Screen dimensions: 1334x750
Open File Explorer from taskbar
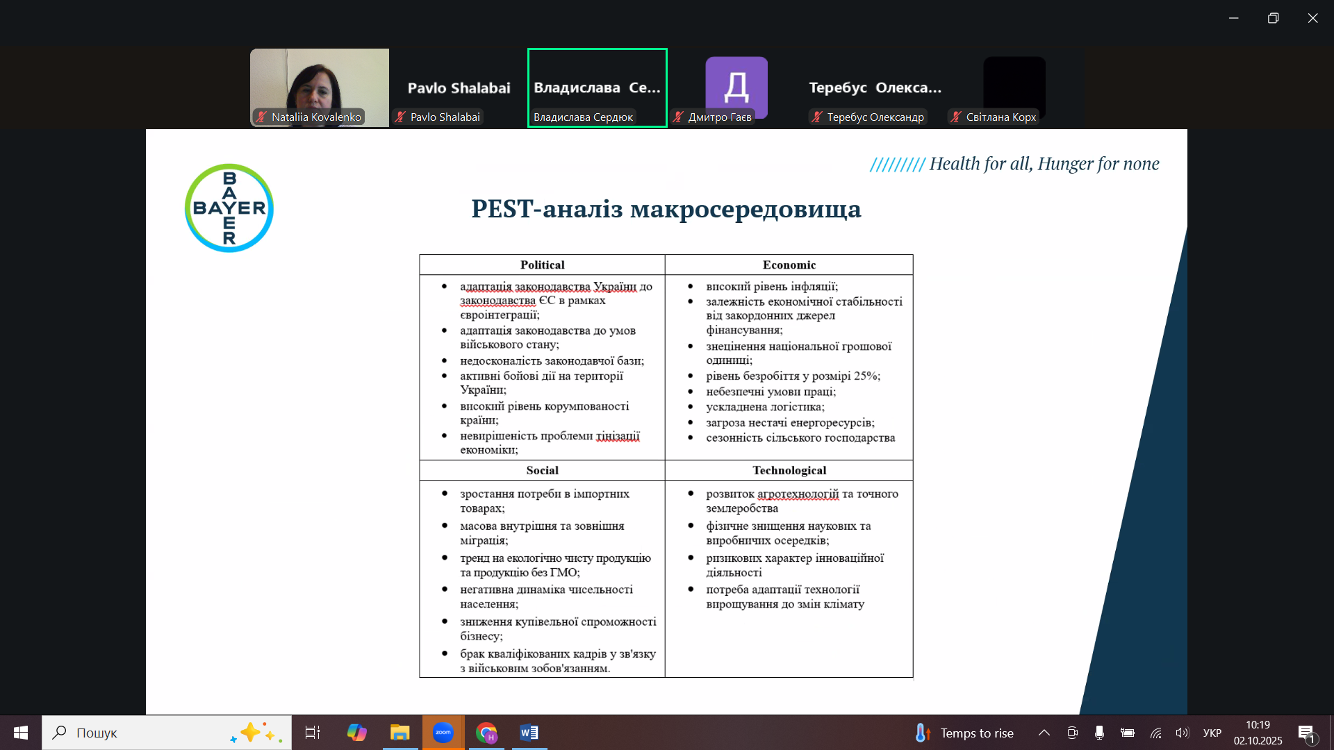(x=400, y=733)
